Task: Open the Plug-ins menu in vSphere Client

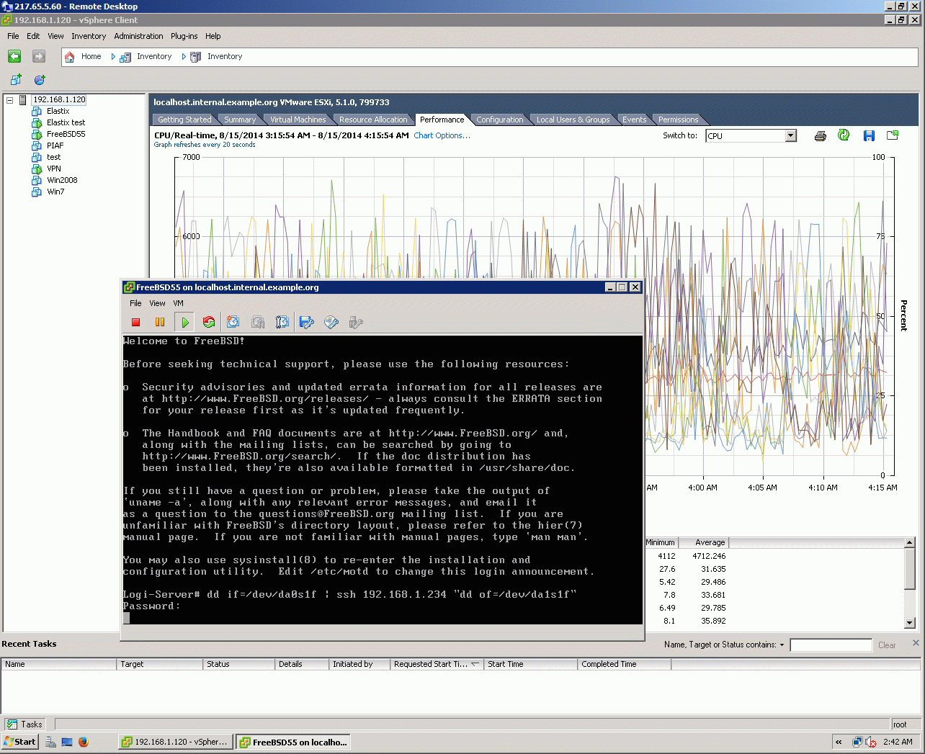Action: 184,36
